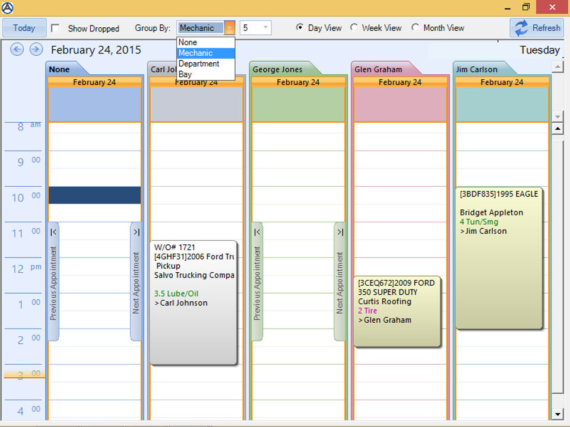Click the Today button
570x427 pixels.
point(24,28)
